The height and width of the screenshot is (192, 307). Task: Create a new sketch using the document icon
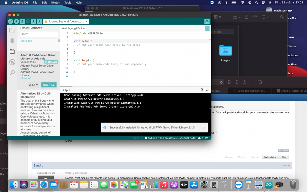click(x=22, y=22)
